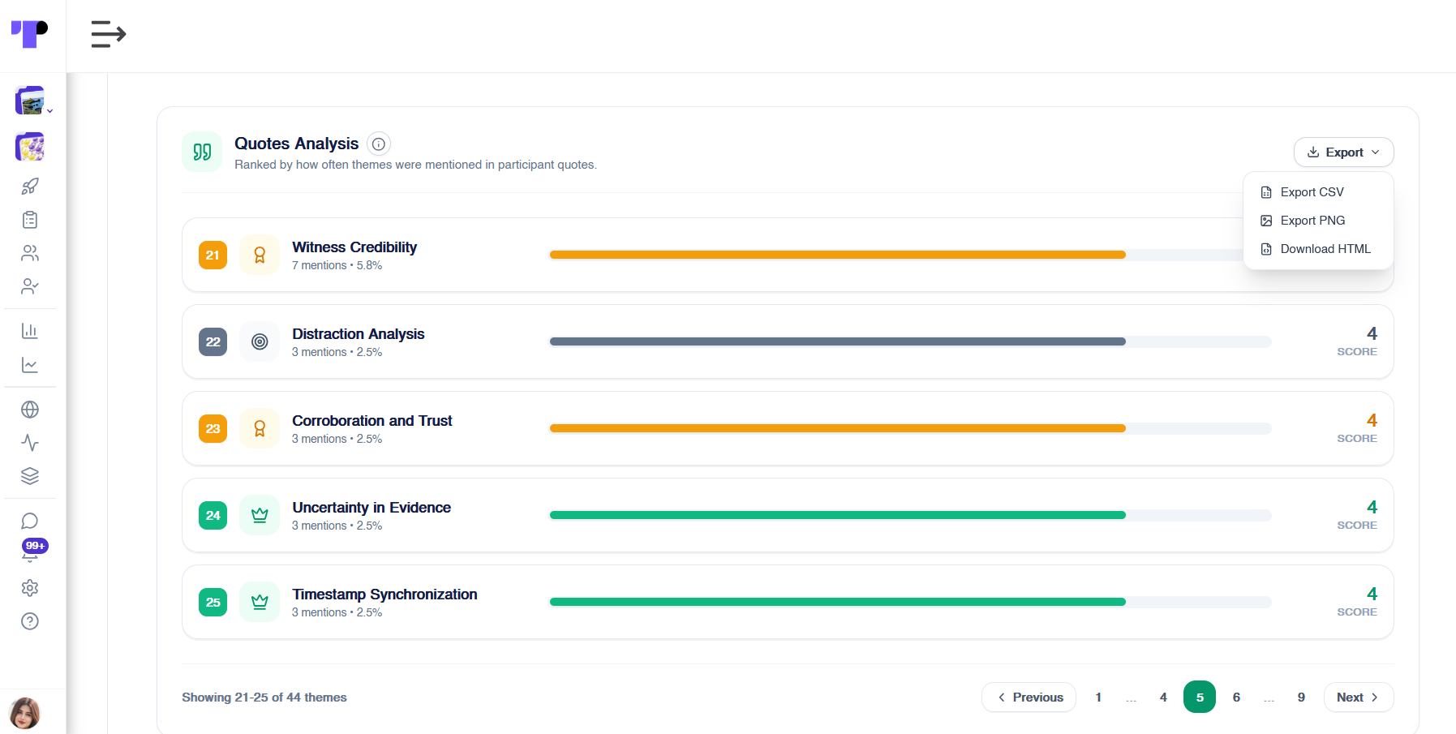Choose Export CSV from the menu

point(1318,192)
